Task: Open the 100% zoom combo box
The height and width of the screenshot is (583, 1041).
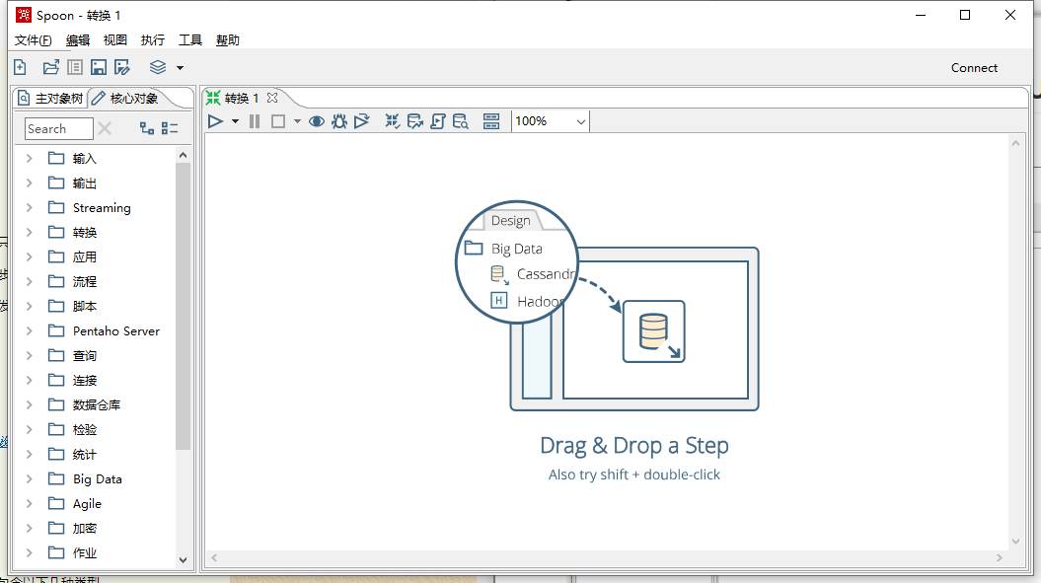Action: (x=551, y=121)
